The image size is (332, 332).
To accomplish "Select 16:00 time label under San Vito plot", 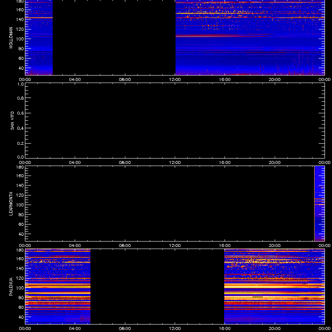I will (x=225, y=163).
